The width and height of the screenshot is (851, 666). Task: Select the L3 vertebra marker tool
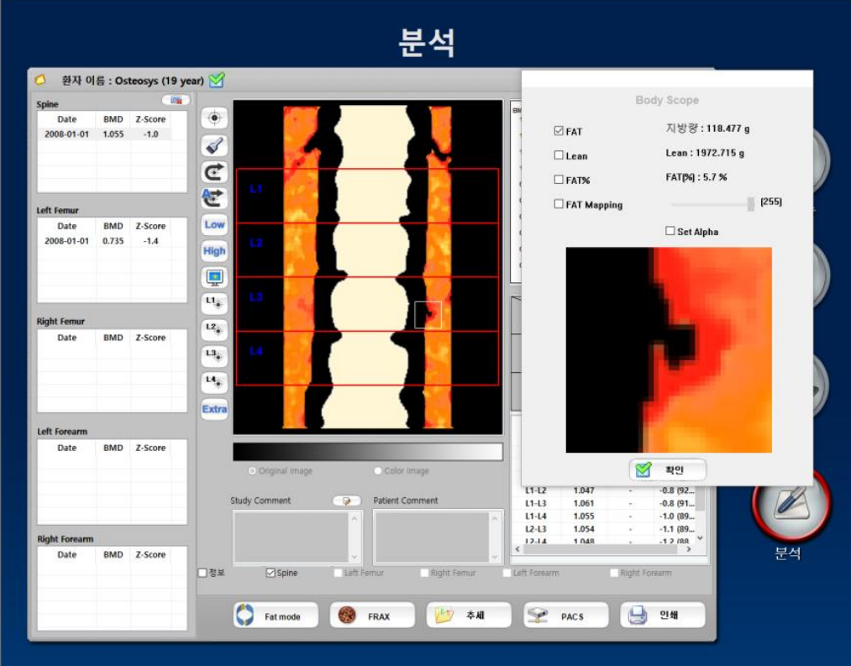click(214, 356)
